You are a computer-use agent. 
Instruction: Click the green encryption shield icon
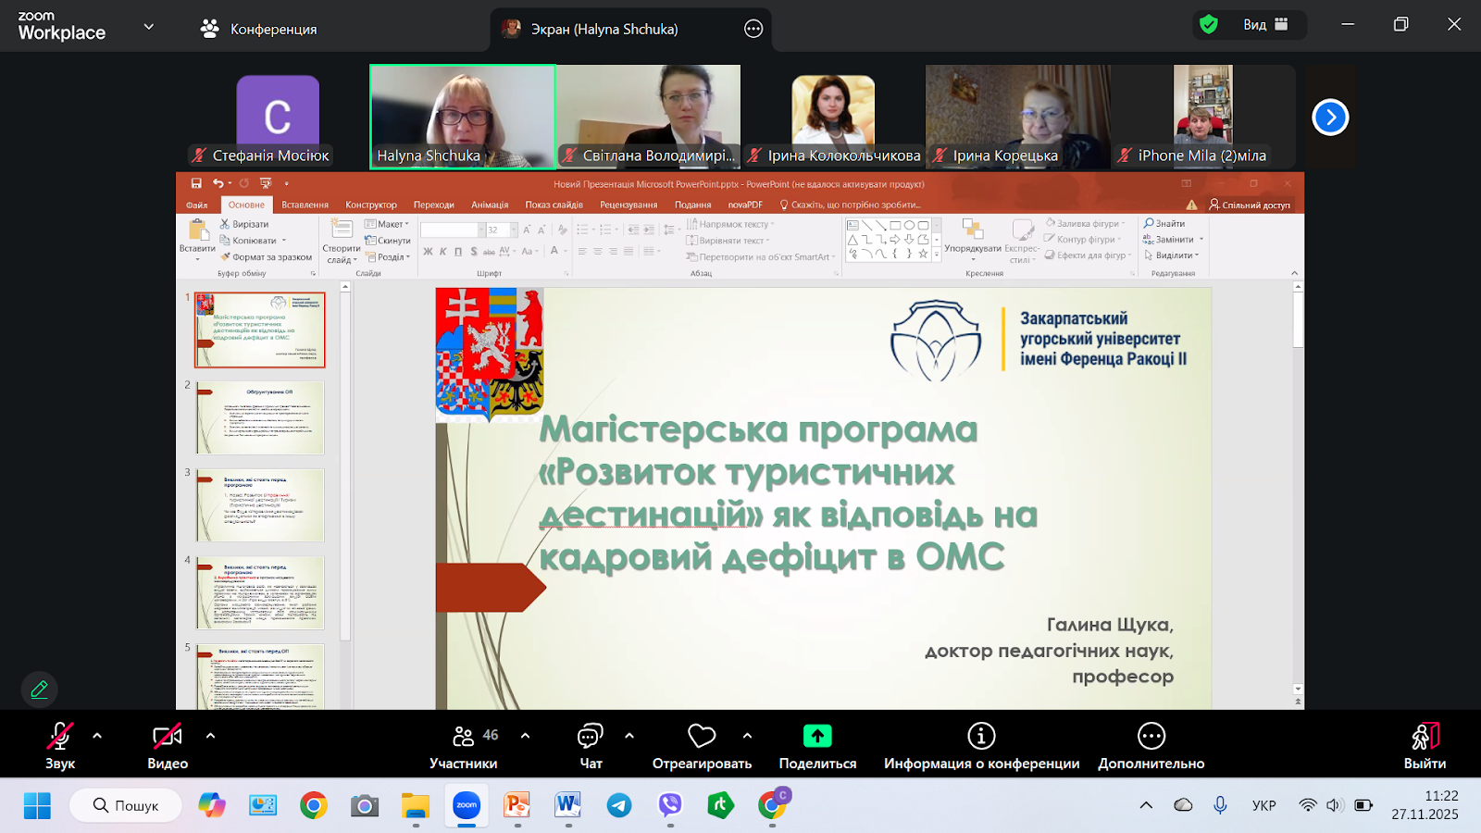click(x=1208, y=25)
